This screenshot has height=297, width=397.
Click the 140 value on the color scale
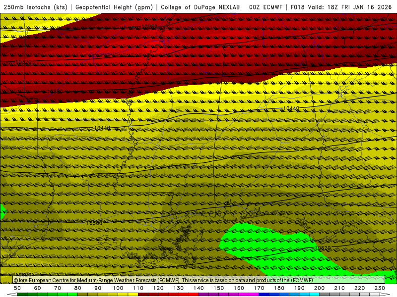(x=198, y=288)
